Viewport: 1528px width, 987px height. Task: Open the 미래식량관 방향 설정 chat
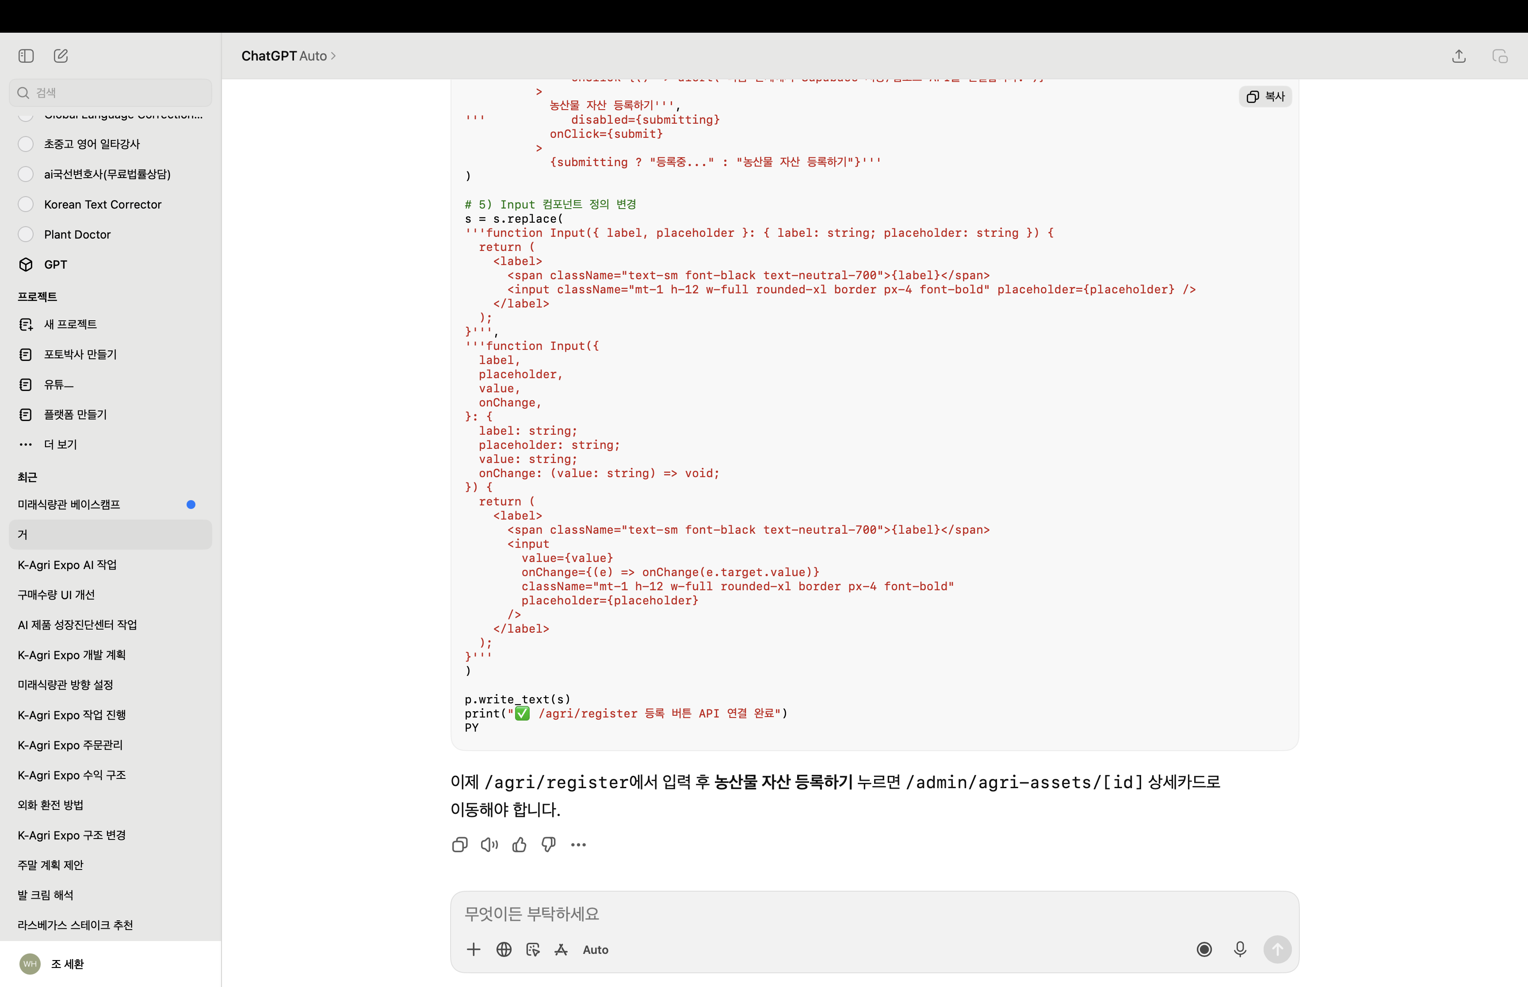[x=110, y=685]
